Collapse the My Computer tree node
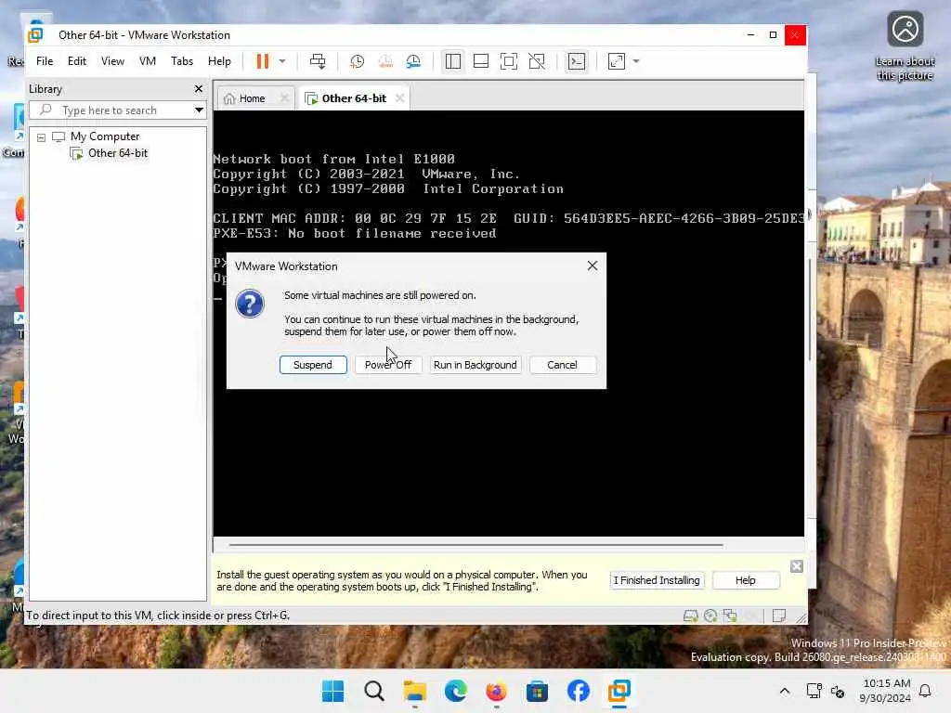The width and height of the screenshot is (951, 713). click(41, 137)
